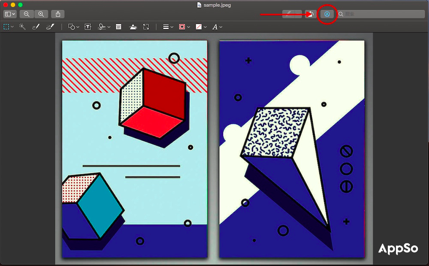This screenshot has height=266, width=429.
Task: Zoom out with the minus magnifier
Action: (x=27, y=14)
